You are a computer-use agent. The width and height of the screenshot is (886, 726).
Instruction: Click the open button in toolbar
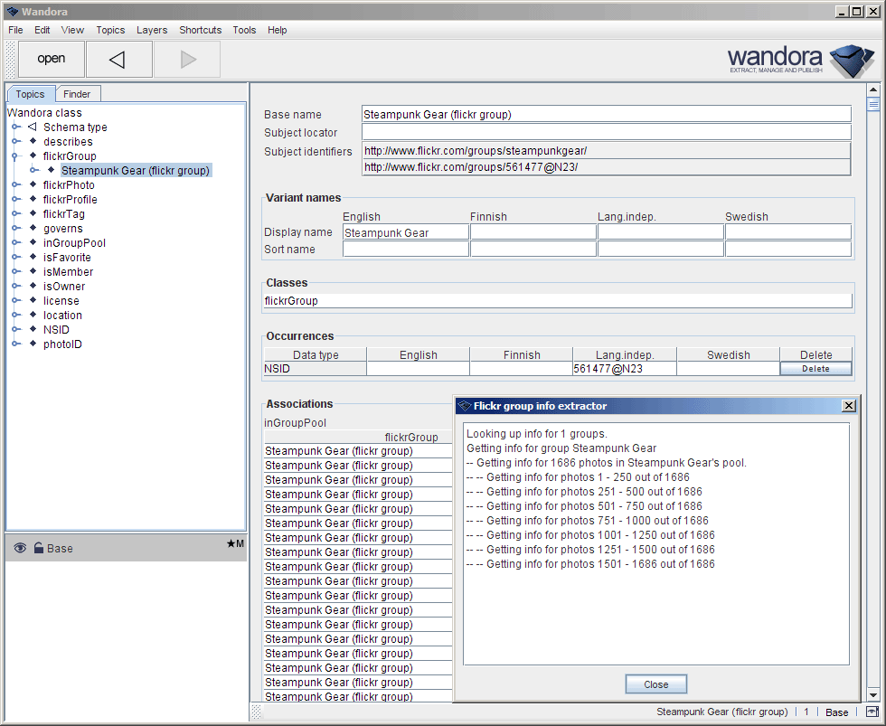[52, 60]
